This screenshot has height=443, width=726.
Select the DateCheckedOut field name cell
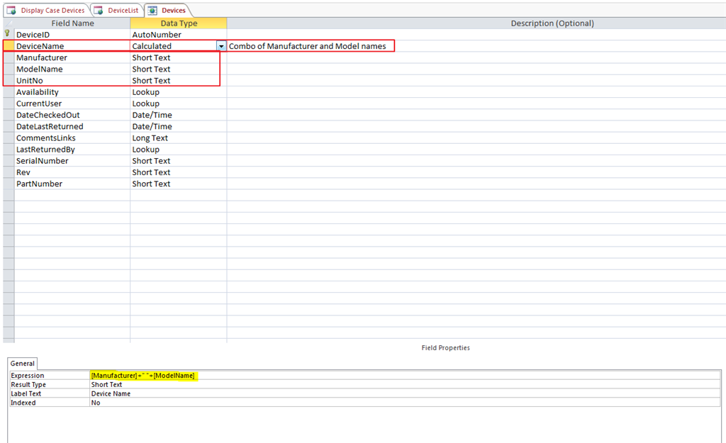click(x=72, y=115)
